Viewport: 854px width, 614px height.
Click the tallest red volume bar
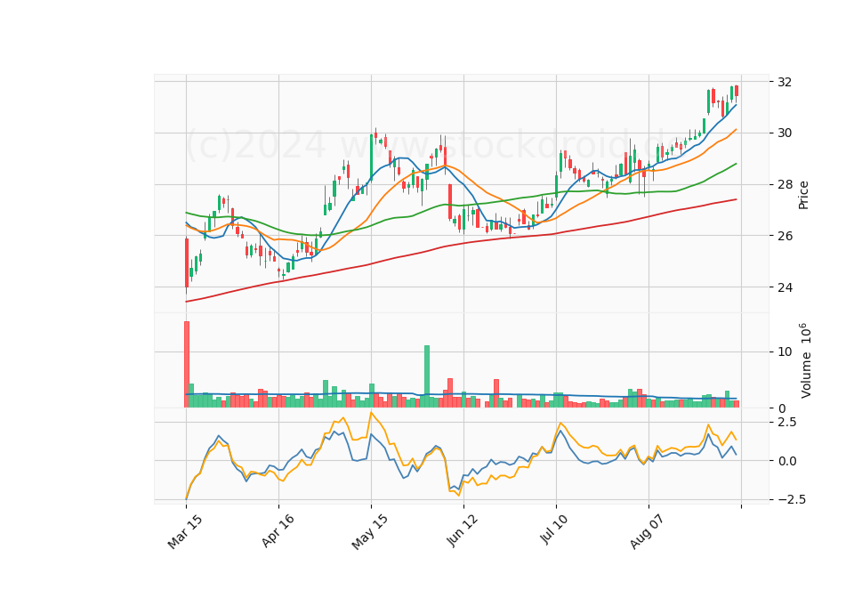(x=187, y=365)
